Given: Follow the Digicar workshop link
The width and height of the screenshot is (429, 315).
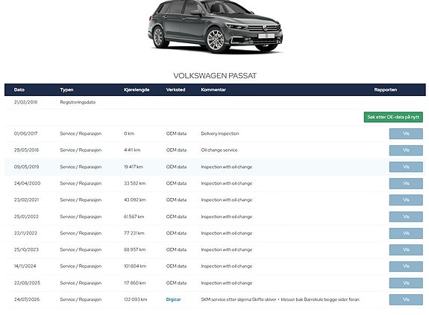Looking at the screenshot, I should pos(173,299).
